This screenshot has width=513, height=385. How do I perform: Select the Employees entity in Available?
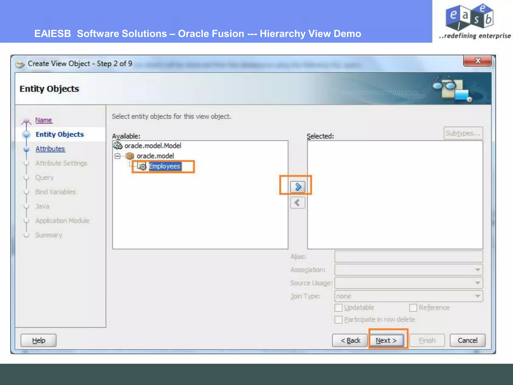[x=165, y=166]
